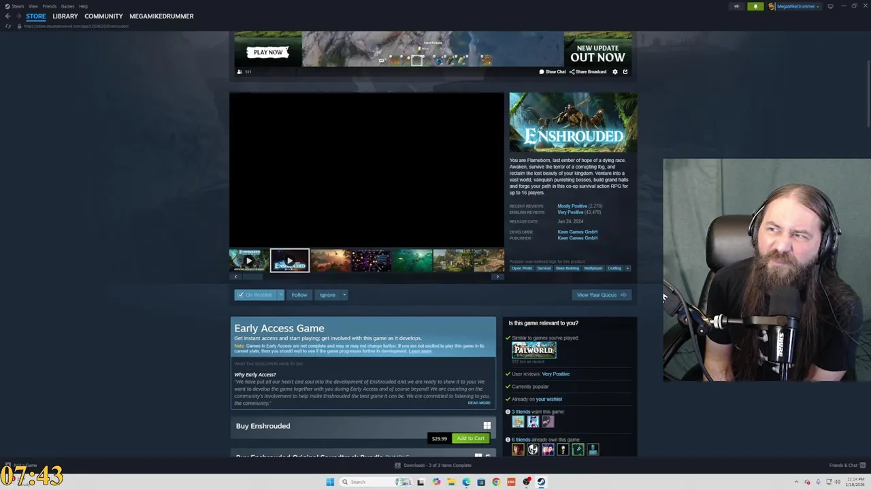Click the PLAY NOW banner button
The height and width of the screenshot is (490, 871).
268,52
